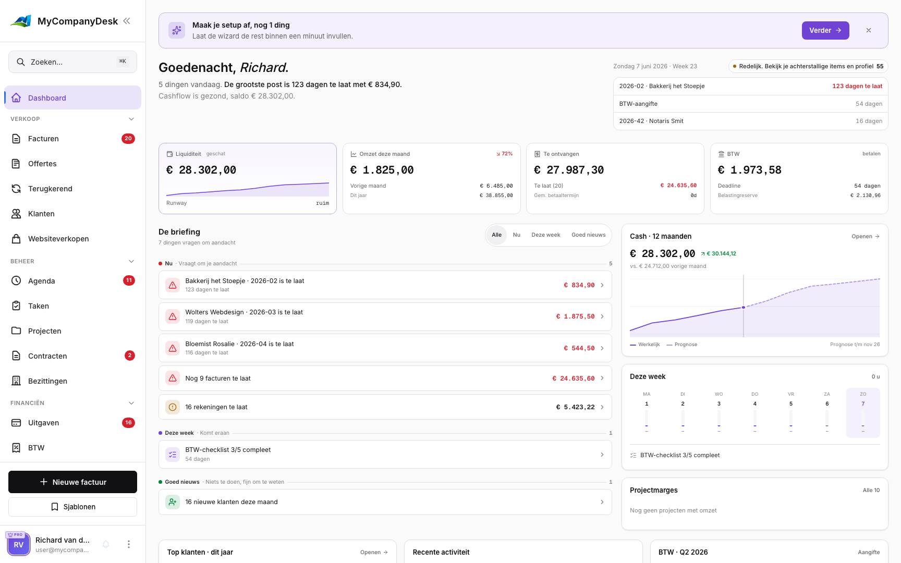Open the Te ontvangen card

point(615,178)
